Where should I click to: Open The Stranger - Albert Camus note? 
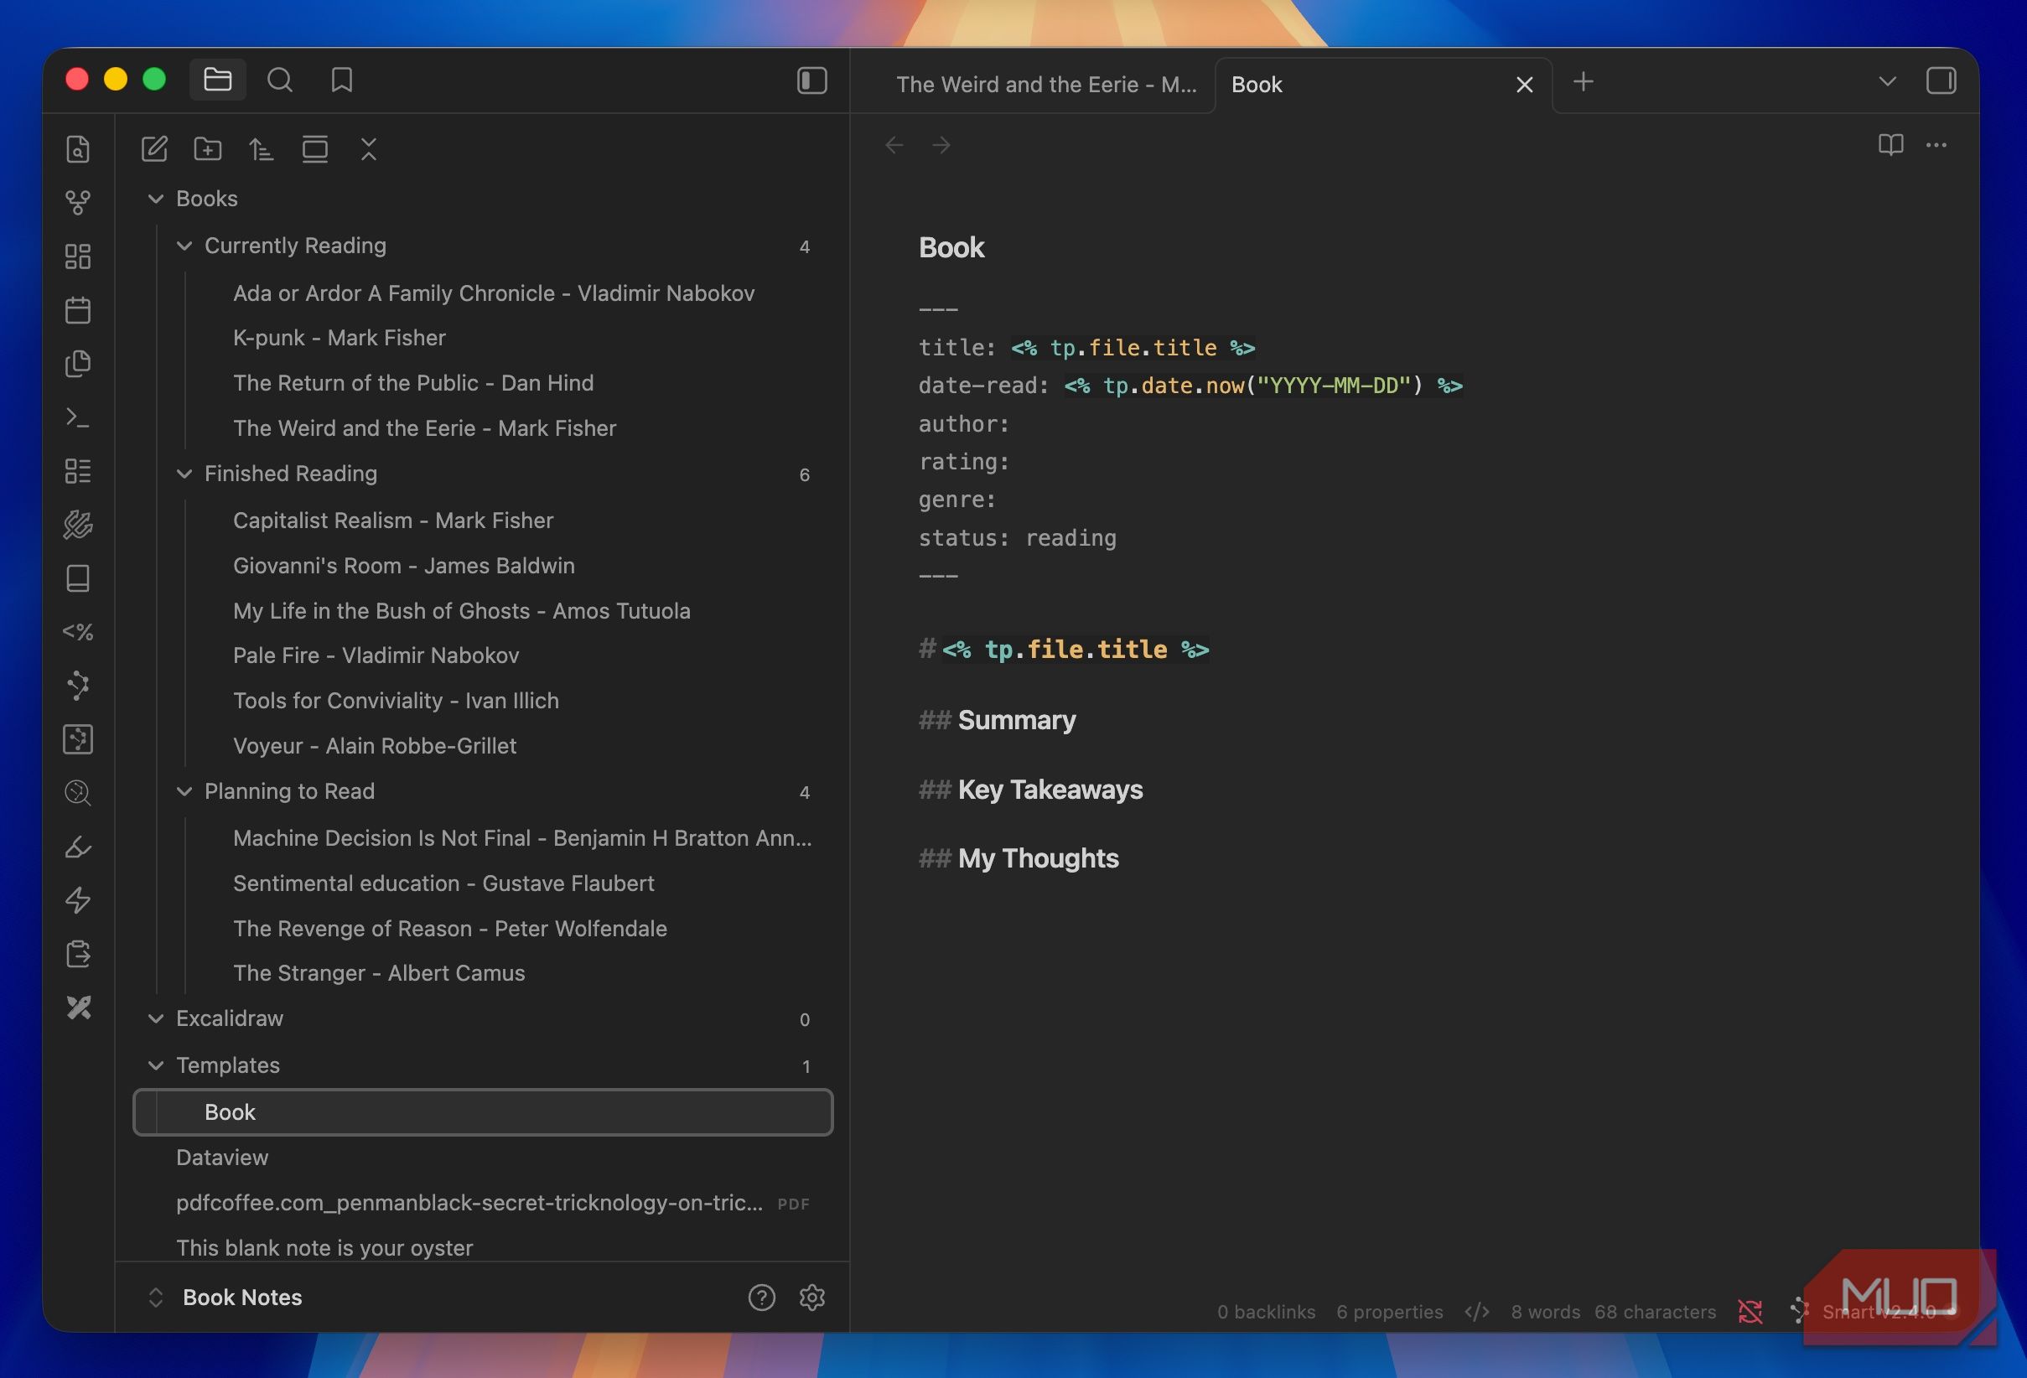click(x=484, y=973)
